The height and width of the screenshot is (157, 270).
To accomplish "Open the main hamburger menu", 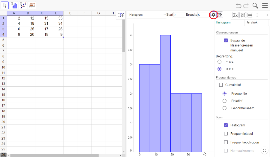I will tap(265, 5).
